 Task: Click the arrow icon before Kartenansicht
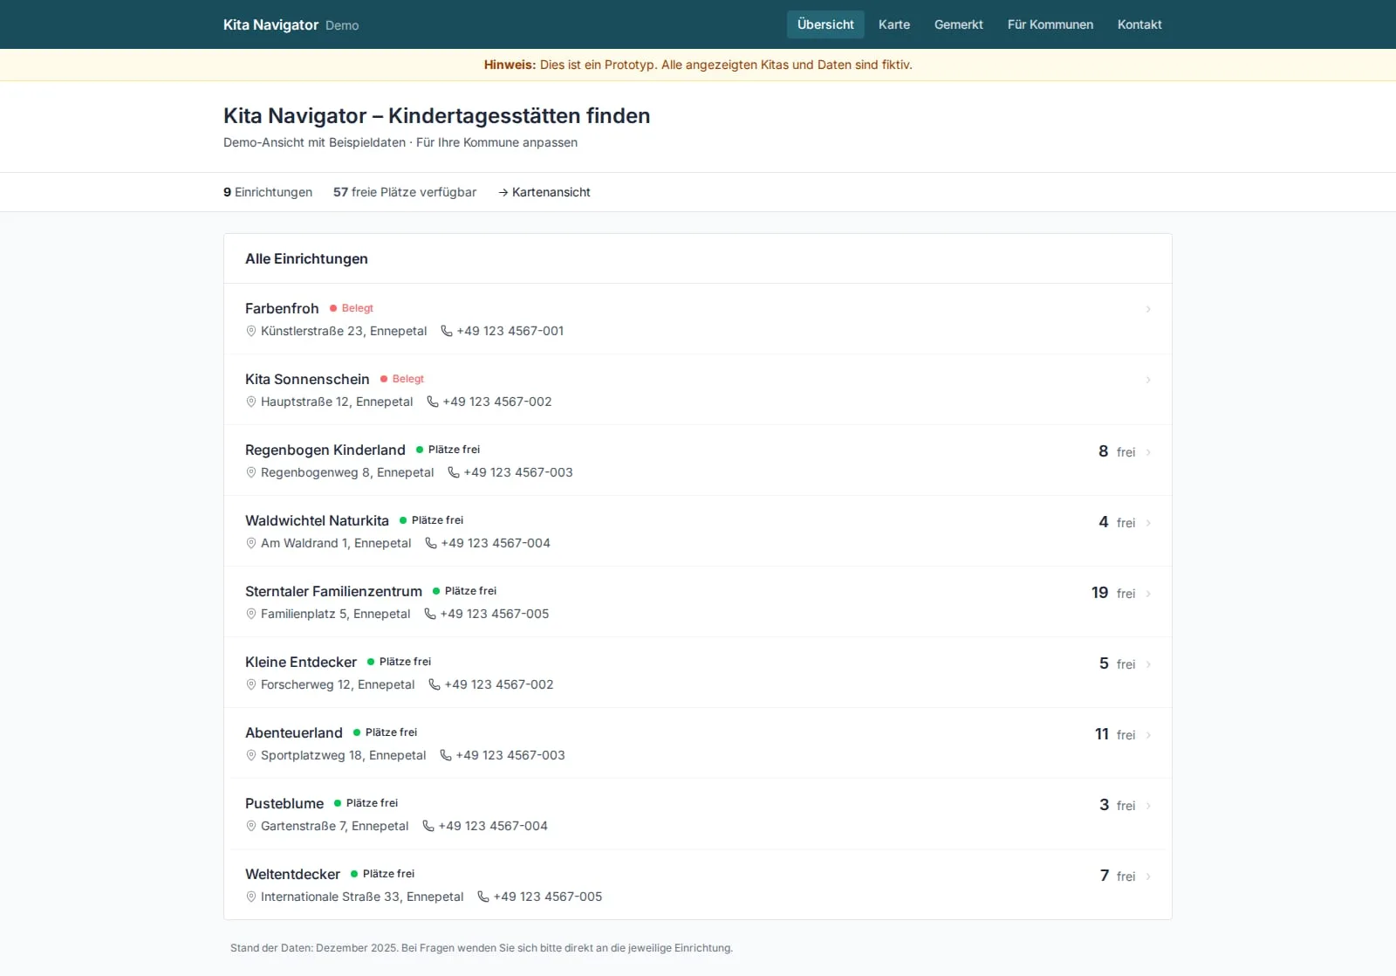pyautogui.click(x=503, y=192)
